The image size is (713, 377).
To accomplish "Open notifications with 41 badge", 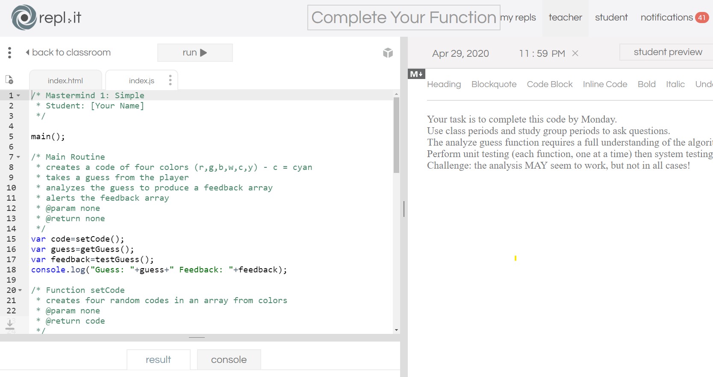I will (674, 18).
